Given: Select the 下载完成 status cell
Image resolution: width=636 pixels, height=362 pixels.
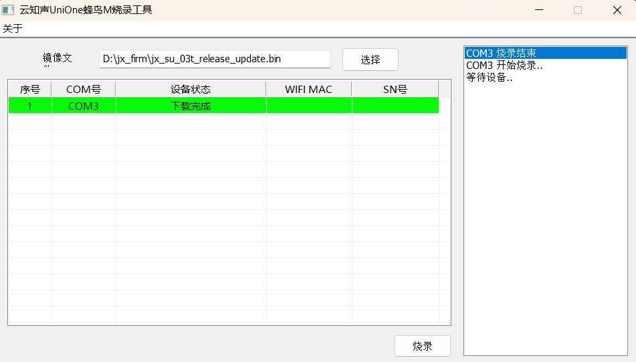Looking at the screenshot, I should 191,106.
